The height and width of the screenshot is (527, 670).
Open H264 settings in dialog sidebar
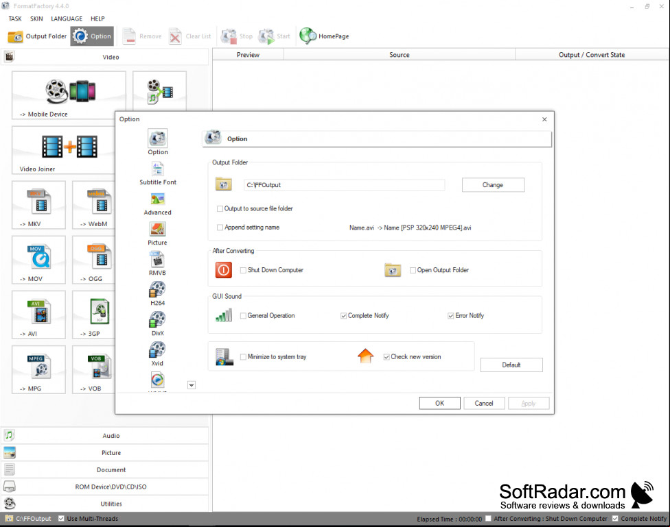(x=158, y=295)
